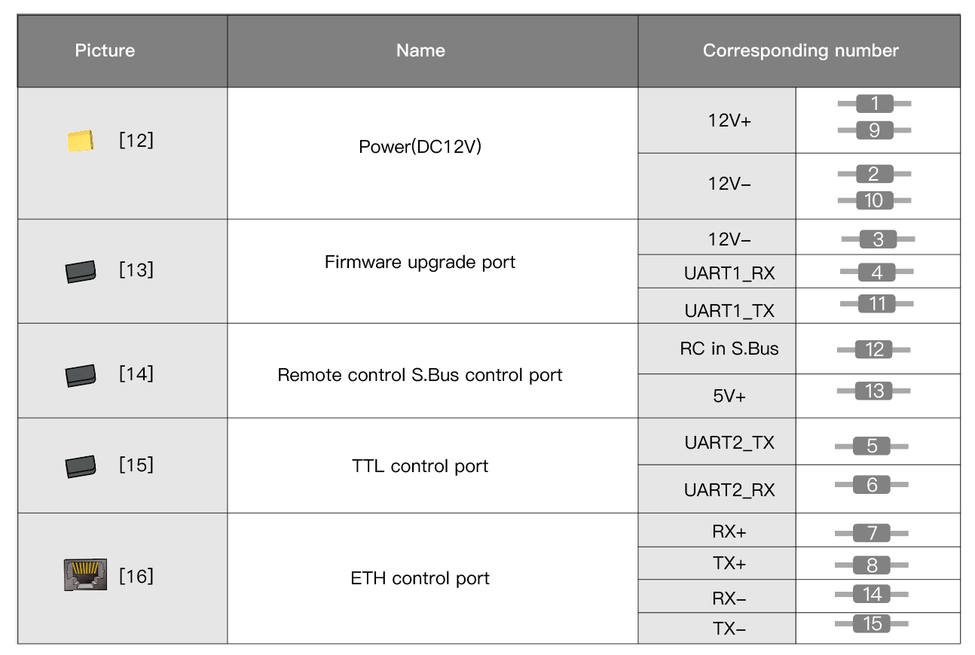Click the "TTL control port" label
The image size is (975, 655).
tap(420, 466)
